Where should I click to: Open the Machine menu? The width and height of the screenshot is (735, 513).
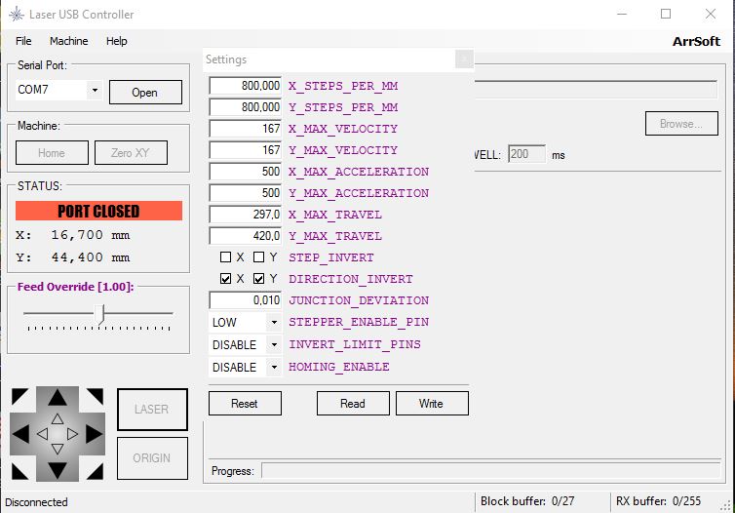pyautogui.click(x=69, y=41)
